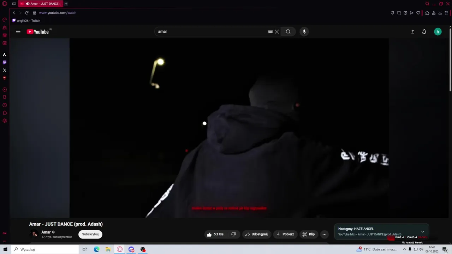The width and height of the screenshot is (452, 254).
Task: Open Windows notification center
Action: coord(445,249)
